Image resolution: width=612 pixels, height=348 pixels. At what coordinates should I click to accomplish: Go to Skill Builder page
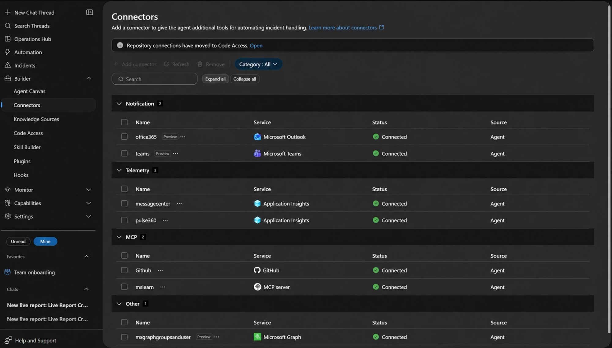[27, 147]
